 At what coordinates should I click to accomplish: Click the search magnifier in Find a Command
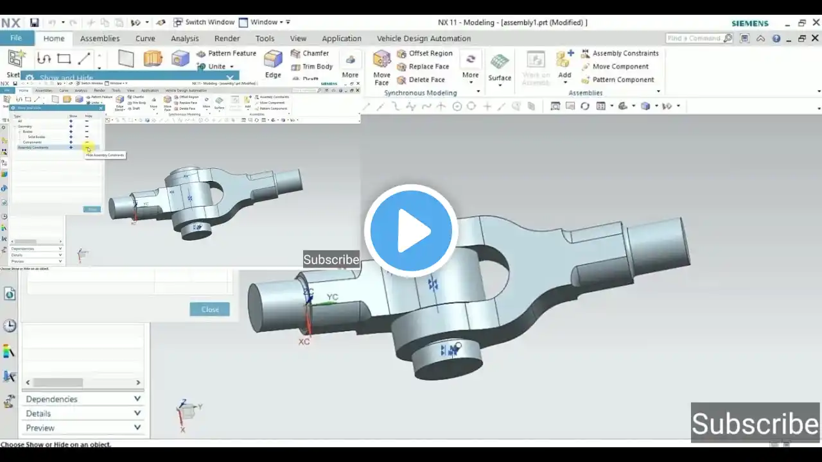coord(728,38)
